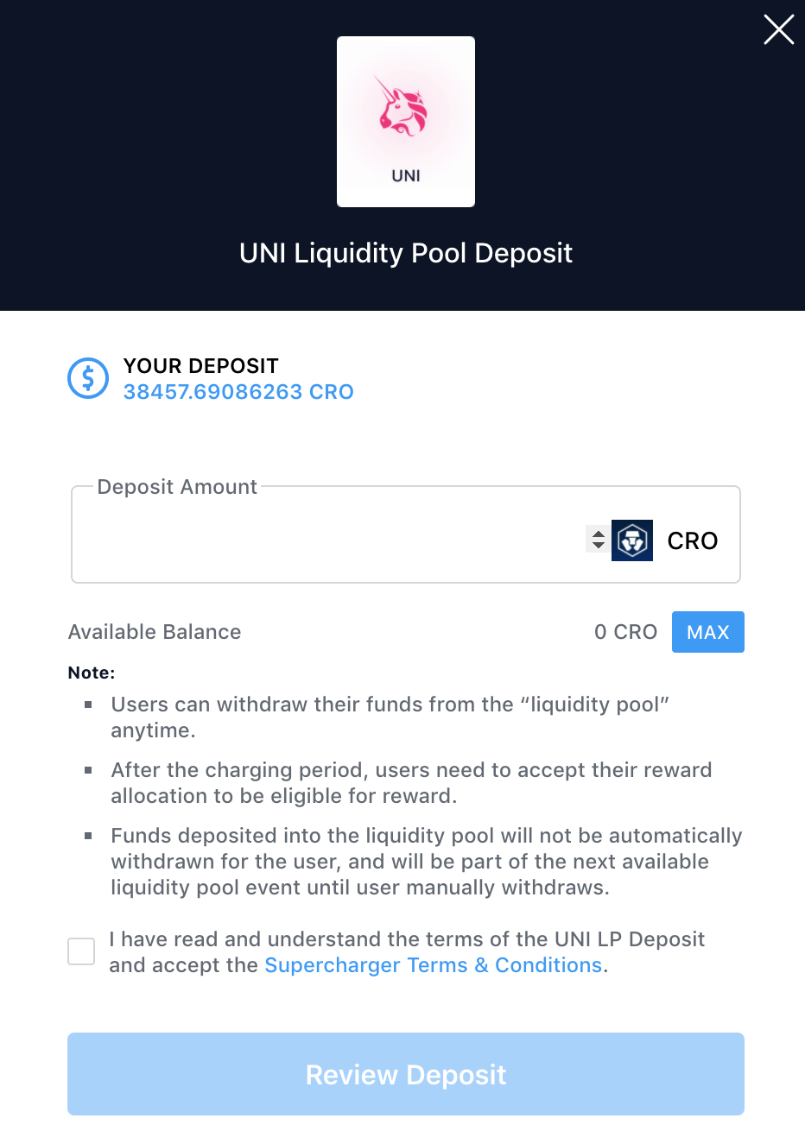Click the Available Balance label
Image resolution: width=805 pixels, height=1131 pixels.
[x=155, y=632]
